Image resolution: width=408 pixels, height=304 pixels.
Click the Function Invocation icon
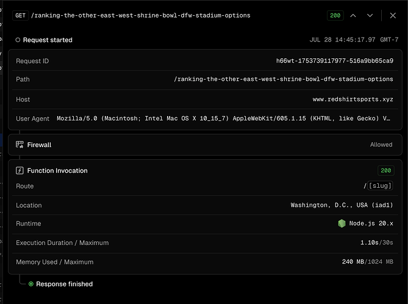click(x=20, y=171)
